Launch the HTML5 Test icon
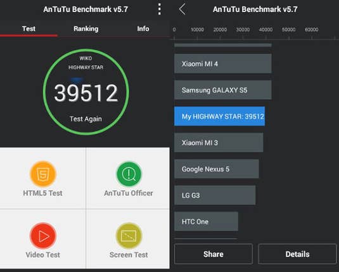The image size is (339, 272). pyautogui.click(x=43, y=174)
